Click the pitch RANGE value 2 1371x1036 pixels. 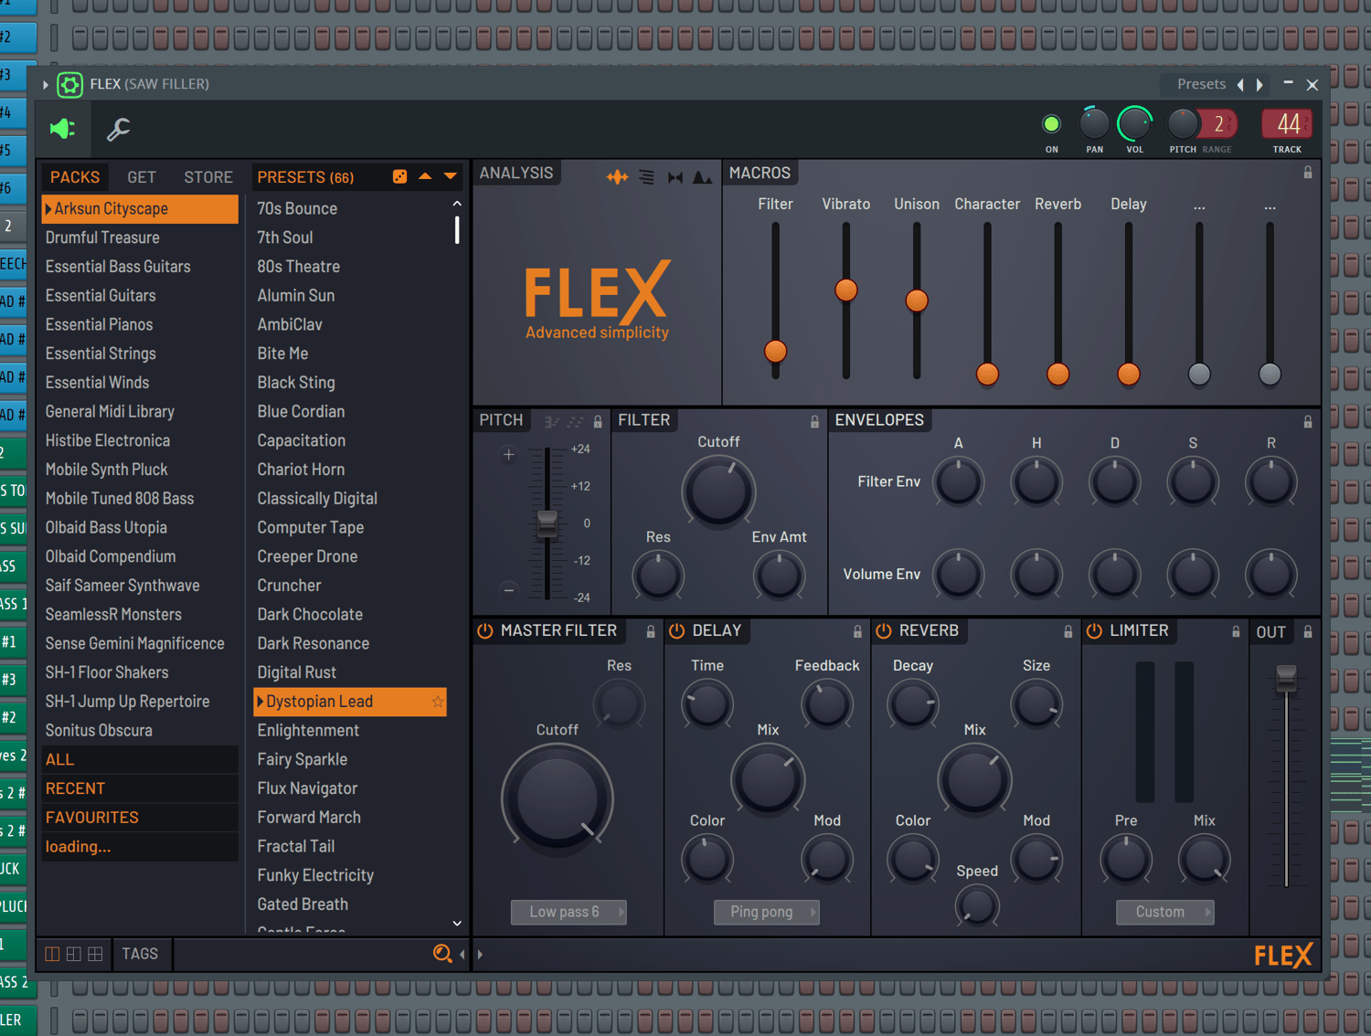click(1218, 123)
